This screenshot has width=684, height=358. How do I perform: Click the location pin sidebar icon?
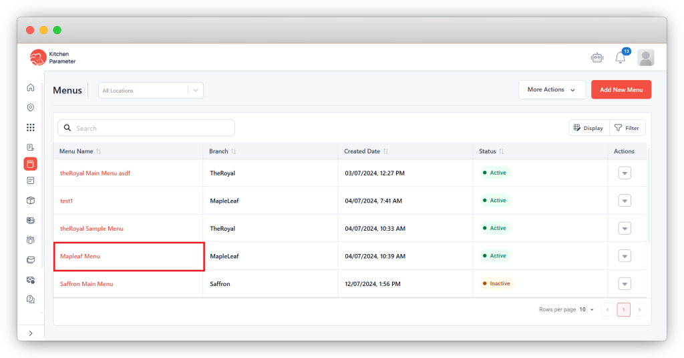[x=31, y=107]
